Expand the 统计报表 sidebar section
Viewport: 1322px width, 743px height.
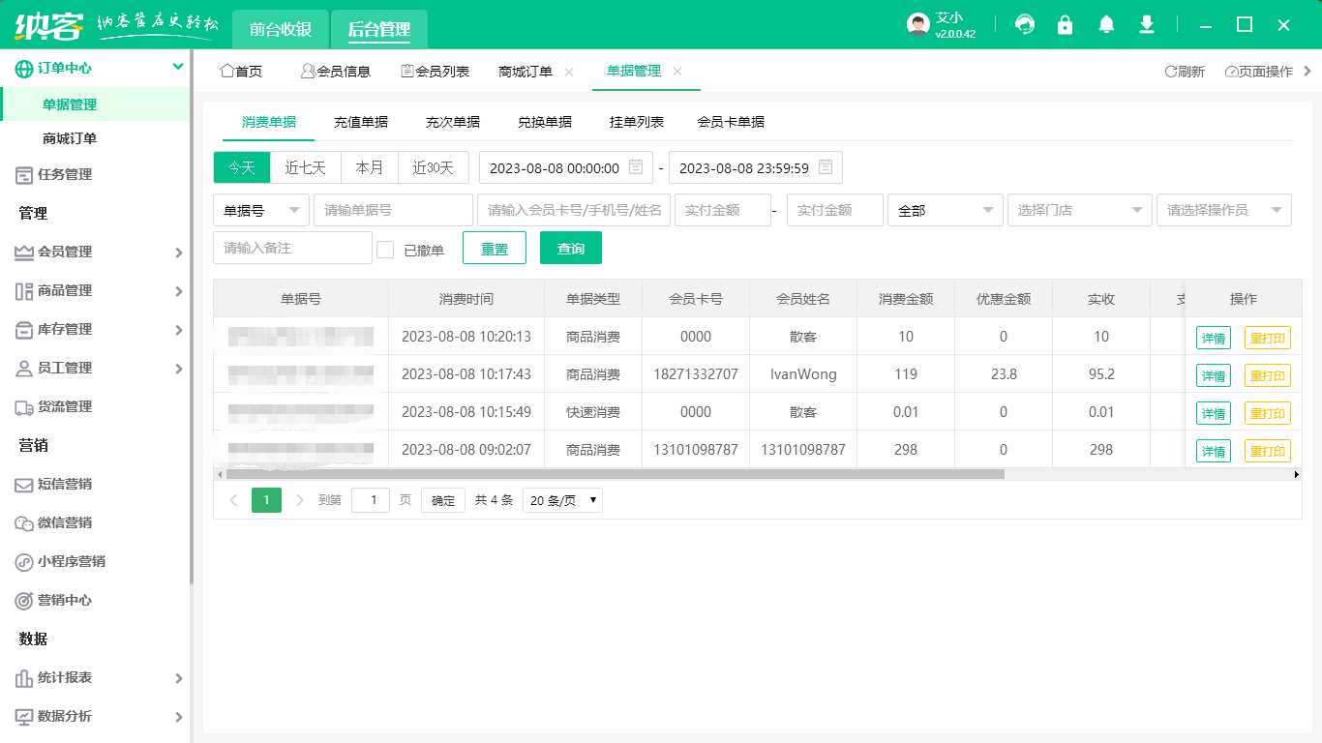pyautogui.click(x=68, y=678)
